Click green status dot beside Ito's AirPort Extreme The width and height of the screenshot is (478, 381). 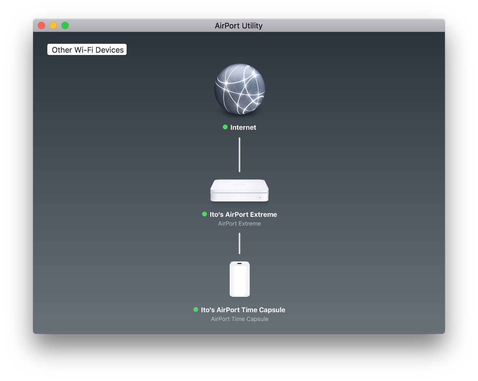(204, 214)
